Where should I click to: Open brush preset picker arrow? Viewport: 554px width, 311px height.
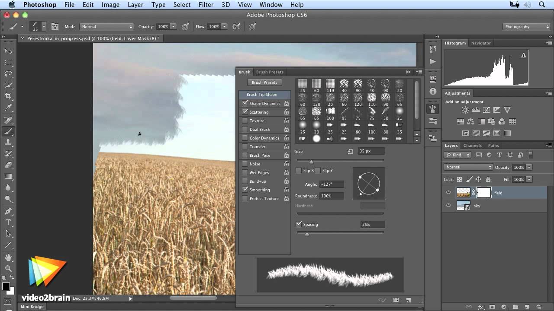44,26
